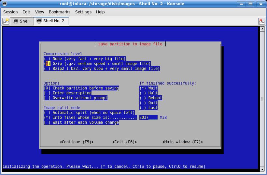Select Automatic split mode

[46, 113]
